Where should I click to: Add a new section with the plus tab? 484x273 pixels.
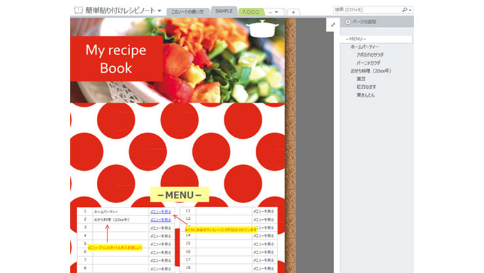click(x=294, y=12)
